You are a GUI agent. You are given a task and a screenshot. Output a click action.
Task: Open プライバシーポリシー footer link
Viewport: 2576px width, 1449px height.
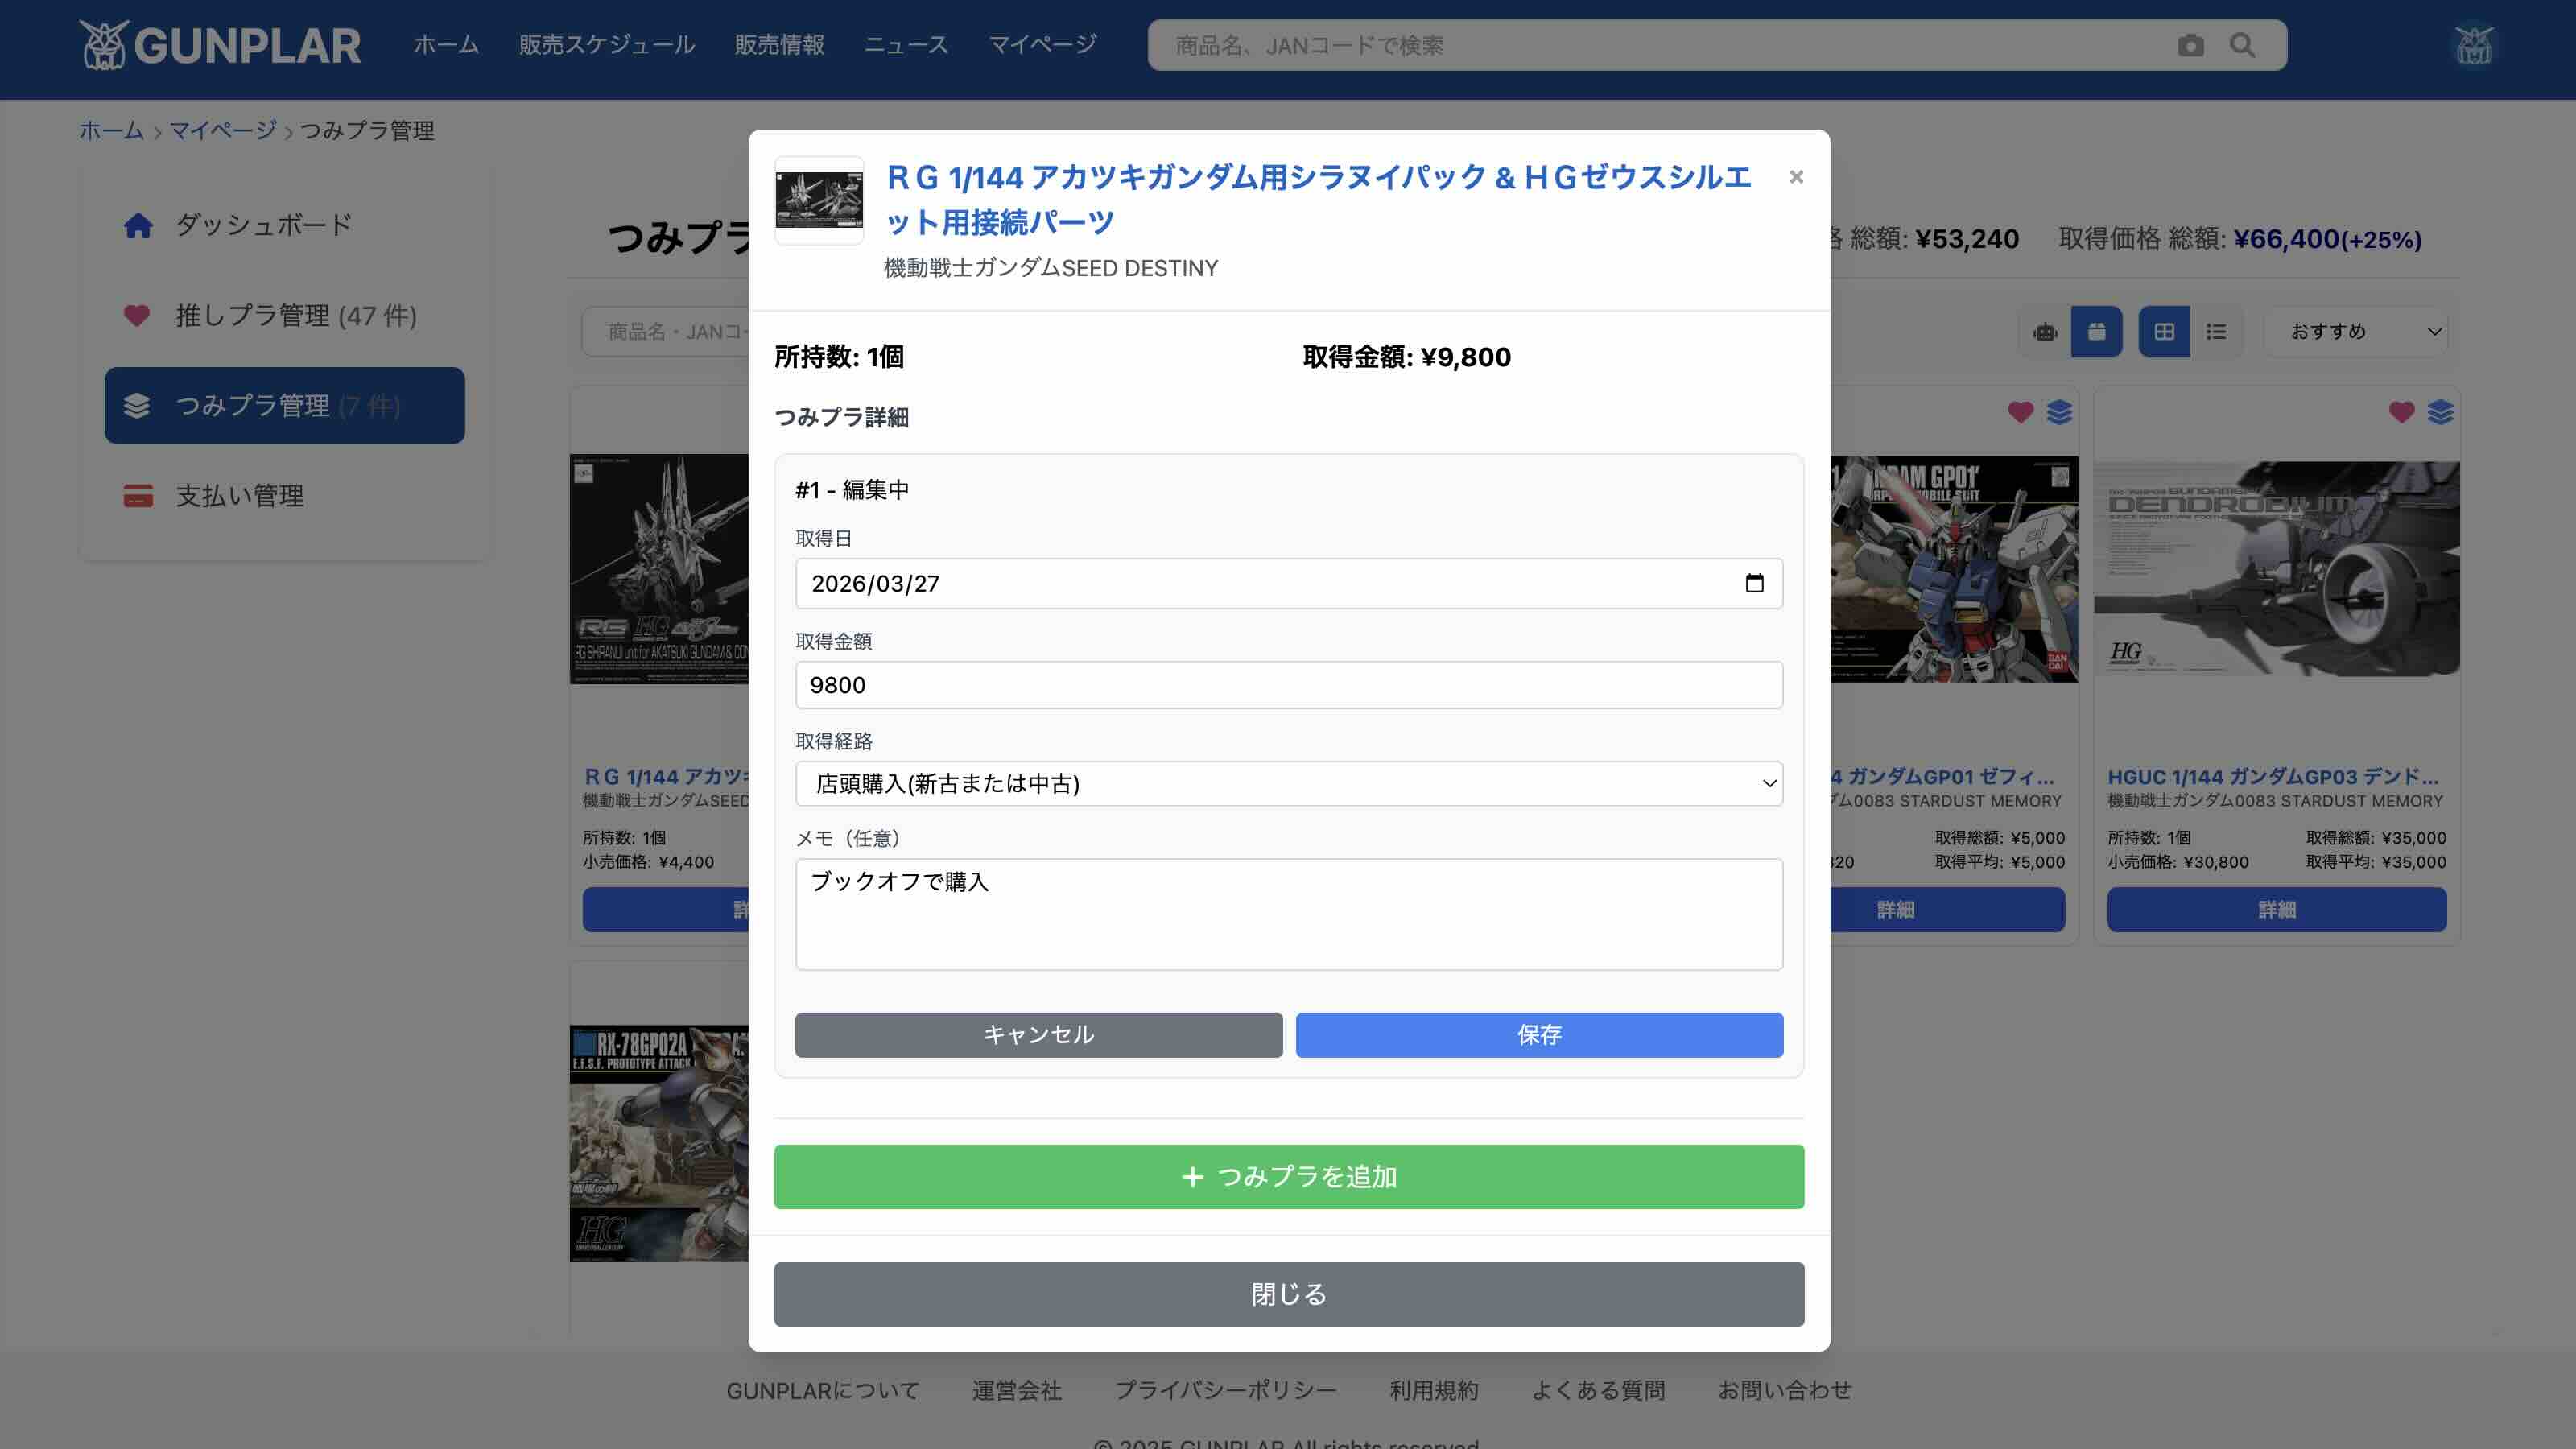point(1226,1391)
